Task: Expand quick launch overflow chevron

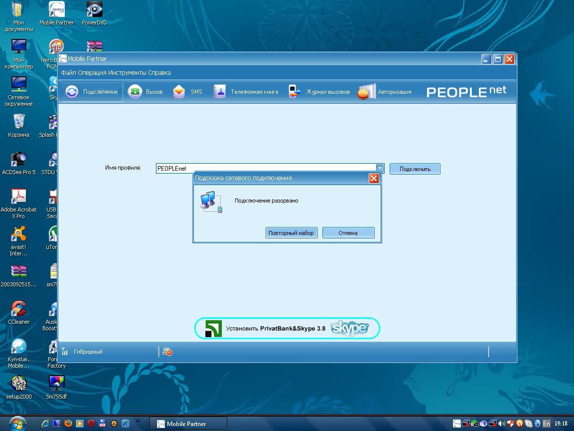Action: 138,421
